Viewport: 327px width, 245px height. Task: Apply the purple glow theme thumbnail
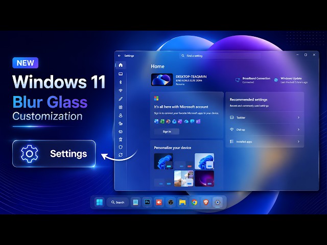(204, 179)
